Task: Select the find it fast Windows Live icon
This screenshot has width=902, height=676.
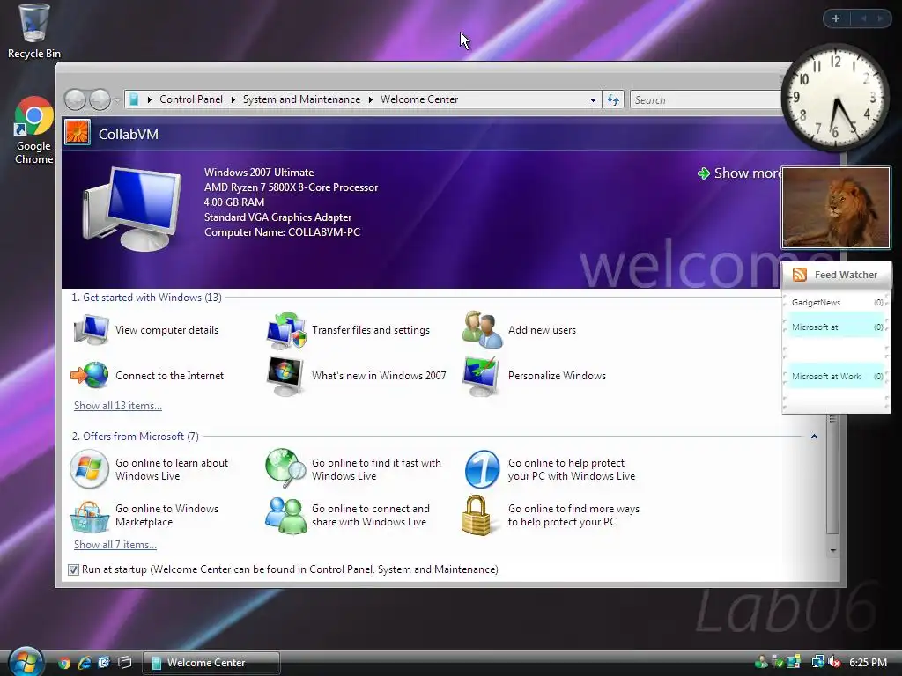Action: point(285,468)
